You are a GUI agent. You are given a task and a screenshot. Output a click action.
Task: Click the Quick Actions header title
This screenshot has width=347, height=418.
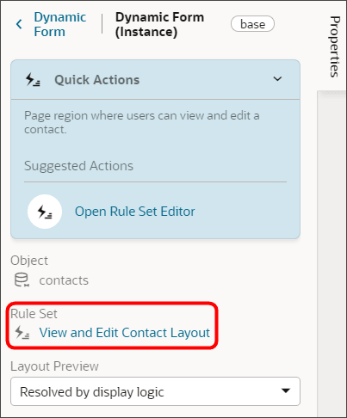(x=97, y=80)
